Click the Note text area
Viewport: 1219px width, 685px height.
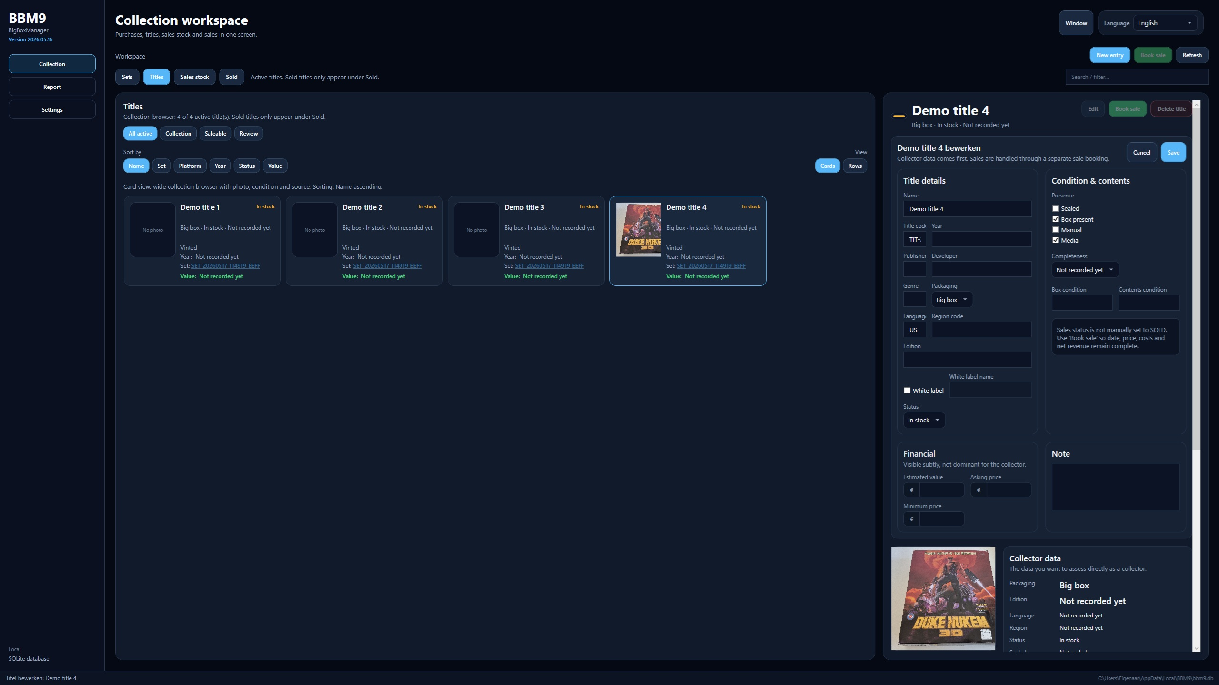pos(1115,487)
